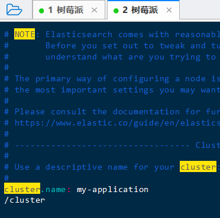Click the elastic.co guide URL line
Screen dimensions: 220x218
112,123
